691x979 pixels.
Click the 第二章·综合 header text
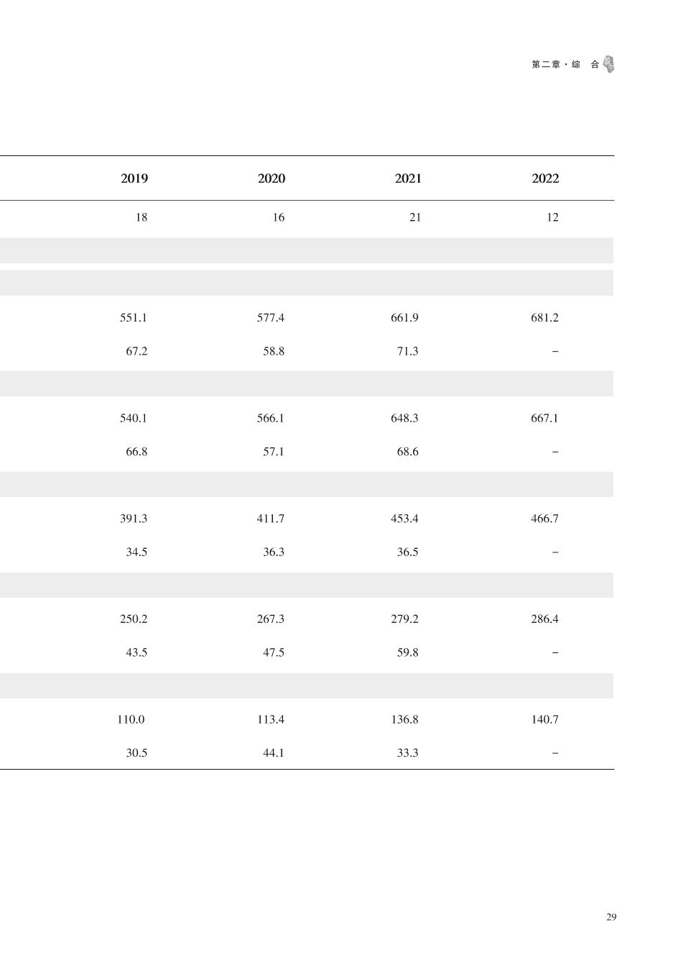point(565,65)
